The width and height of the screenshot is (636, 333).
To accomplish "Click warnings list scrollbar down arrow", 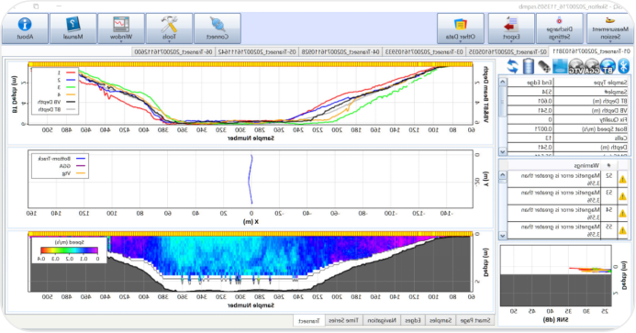I will pos(503,235).
